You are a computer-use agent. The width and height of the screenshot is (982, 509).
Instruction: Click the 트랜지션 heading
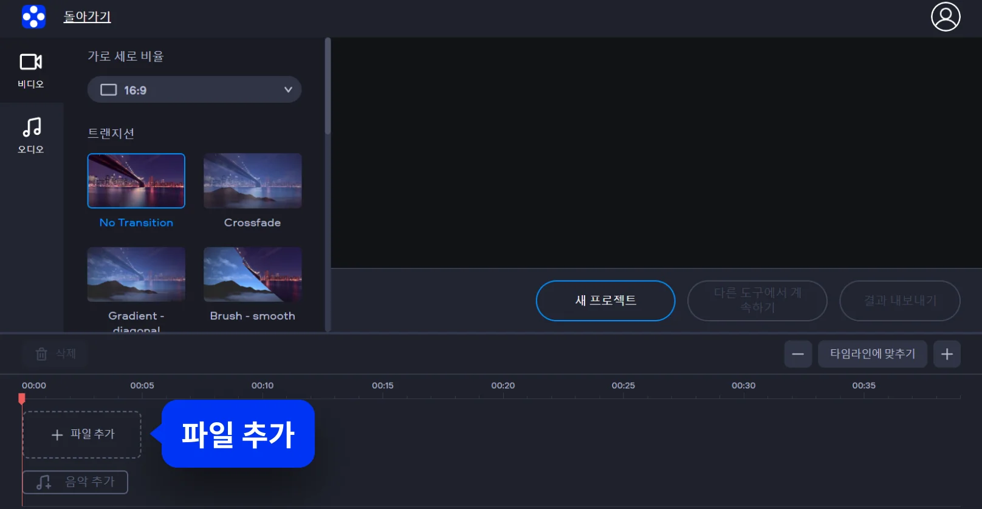tap(111, 134)
